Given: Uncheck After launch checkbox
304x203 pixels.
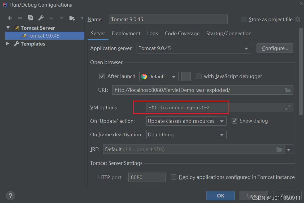Looking at the screenshot, I should pos(102,76).
